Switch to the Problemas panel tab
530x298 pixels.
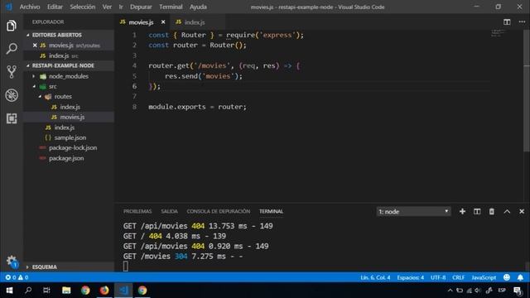[137, 212]
